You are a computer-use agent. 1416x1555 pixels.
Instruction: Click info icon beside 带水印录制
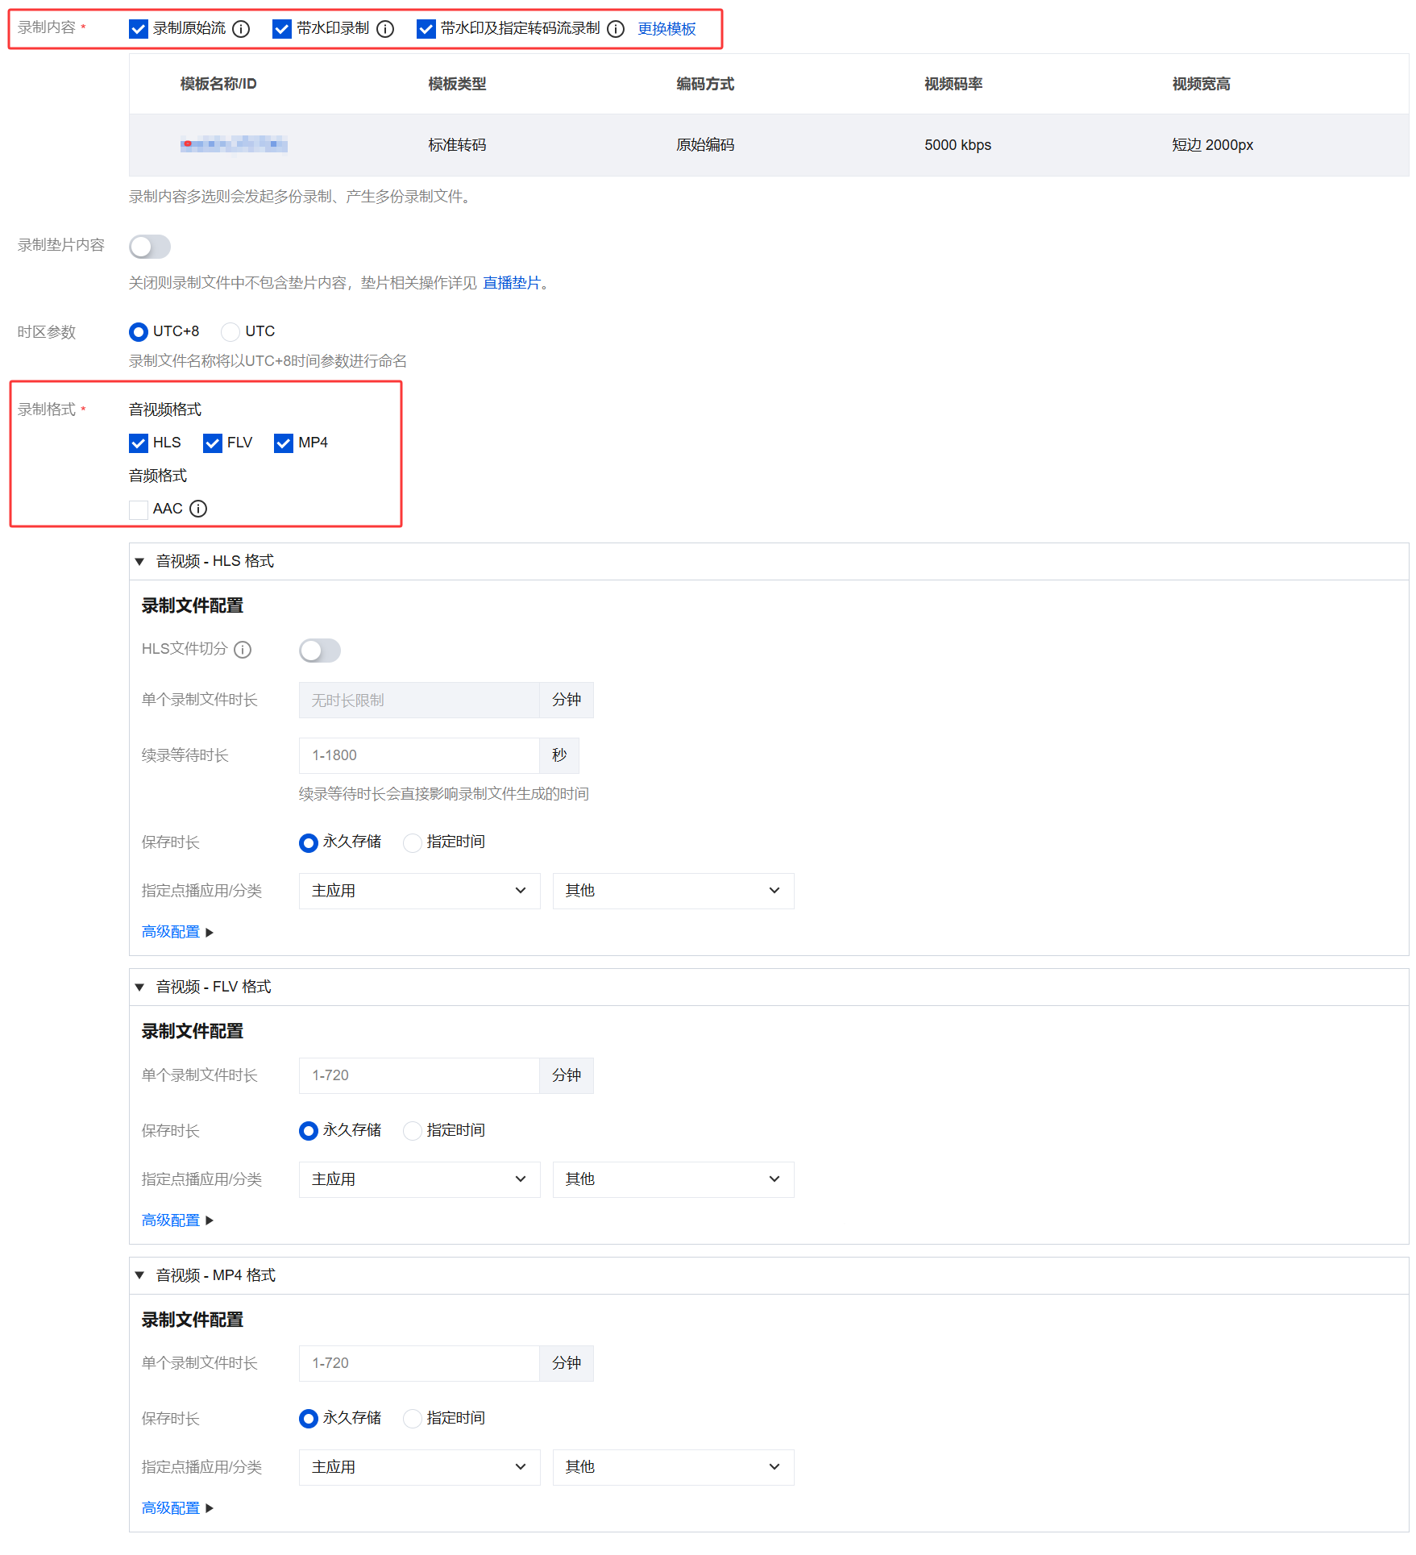(x=385, y=29)
